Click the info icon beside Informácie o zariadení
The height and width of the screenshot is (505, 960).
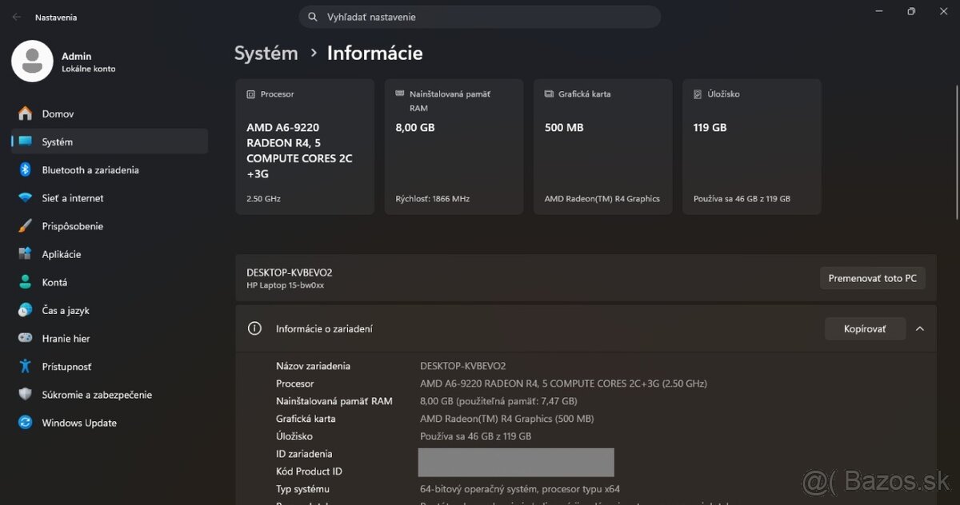pyautogui.click(x=254, y=328)
